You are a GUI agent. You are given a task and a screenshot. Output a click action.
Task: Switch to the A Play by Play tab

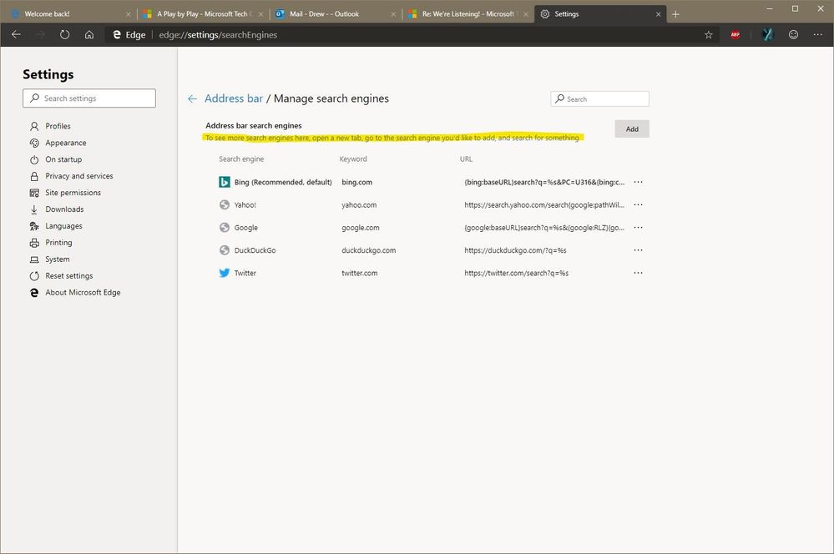205,14
